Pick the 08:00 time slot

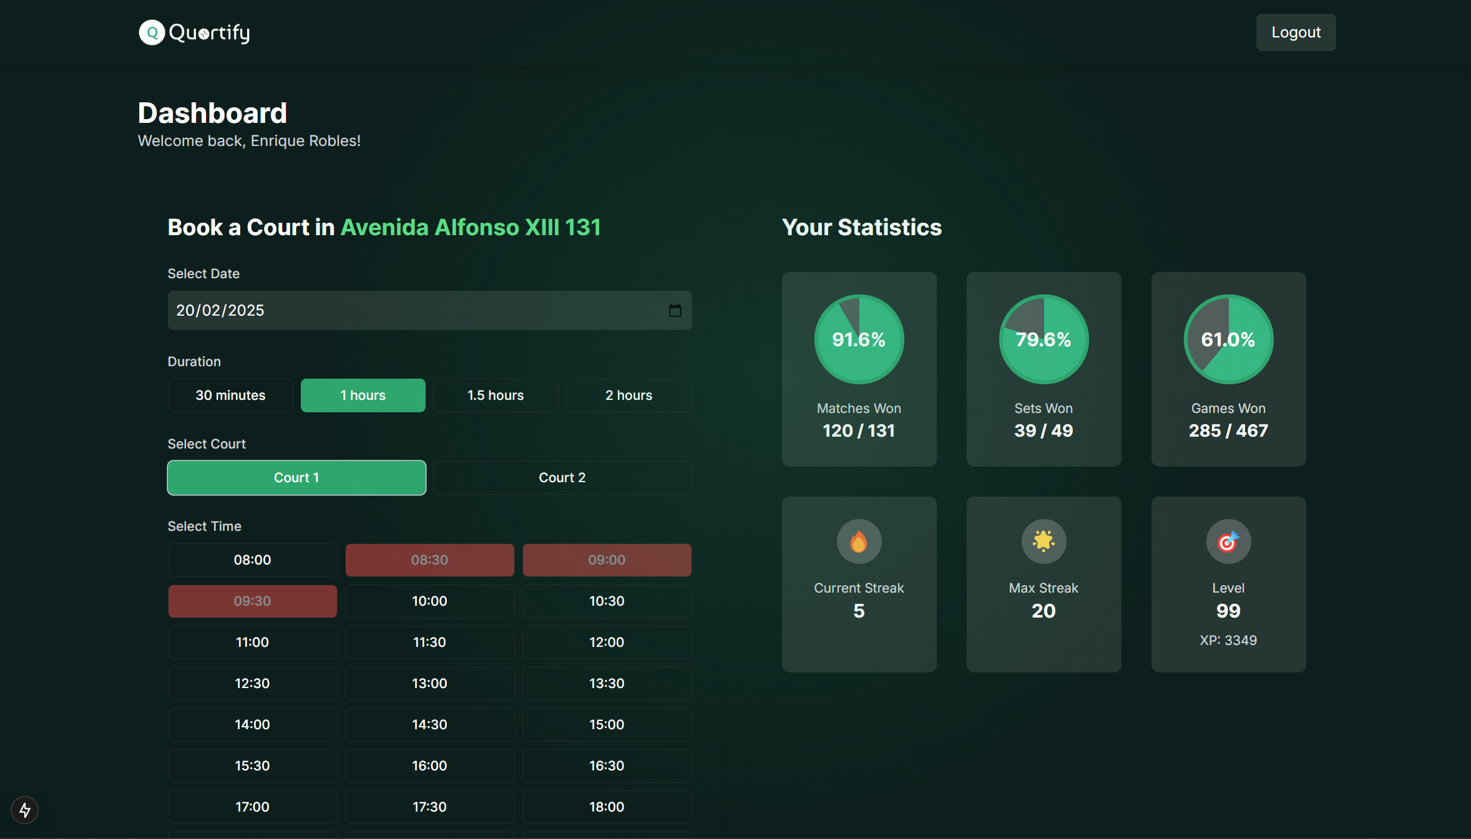pyautogui.click(x=252, y=560)
